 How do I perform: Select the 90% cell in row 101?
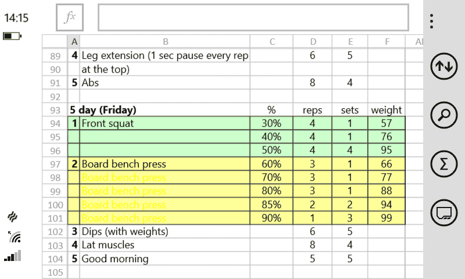[271, 219]
